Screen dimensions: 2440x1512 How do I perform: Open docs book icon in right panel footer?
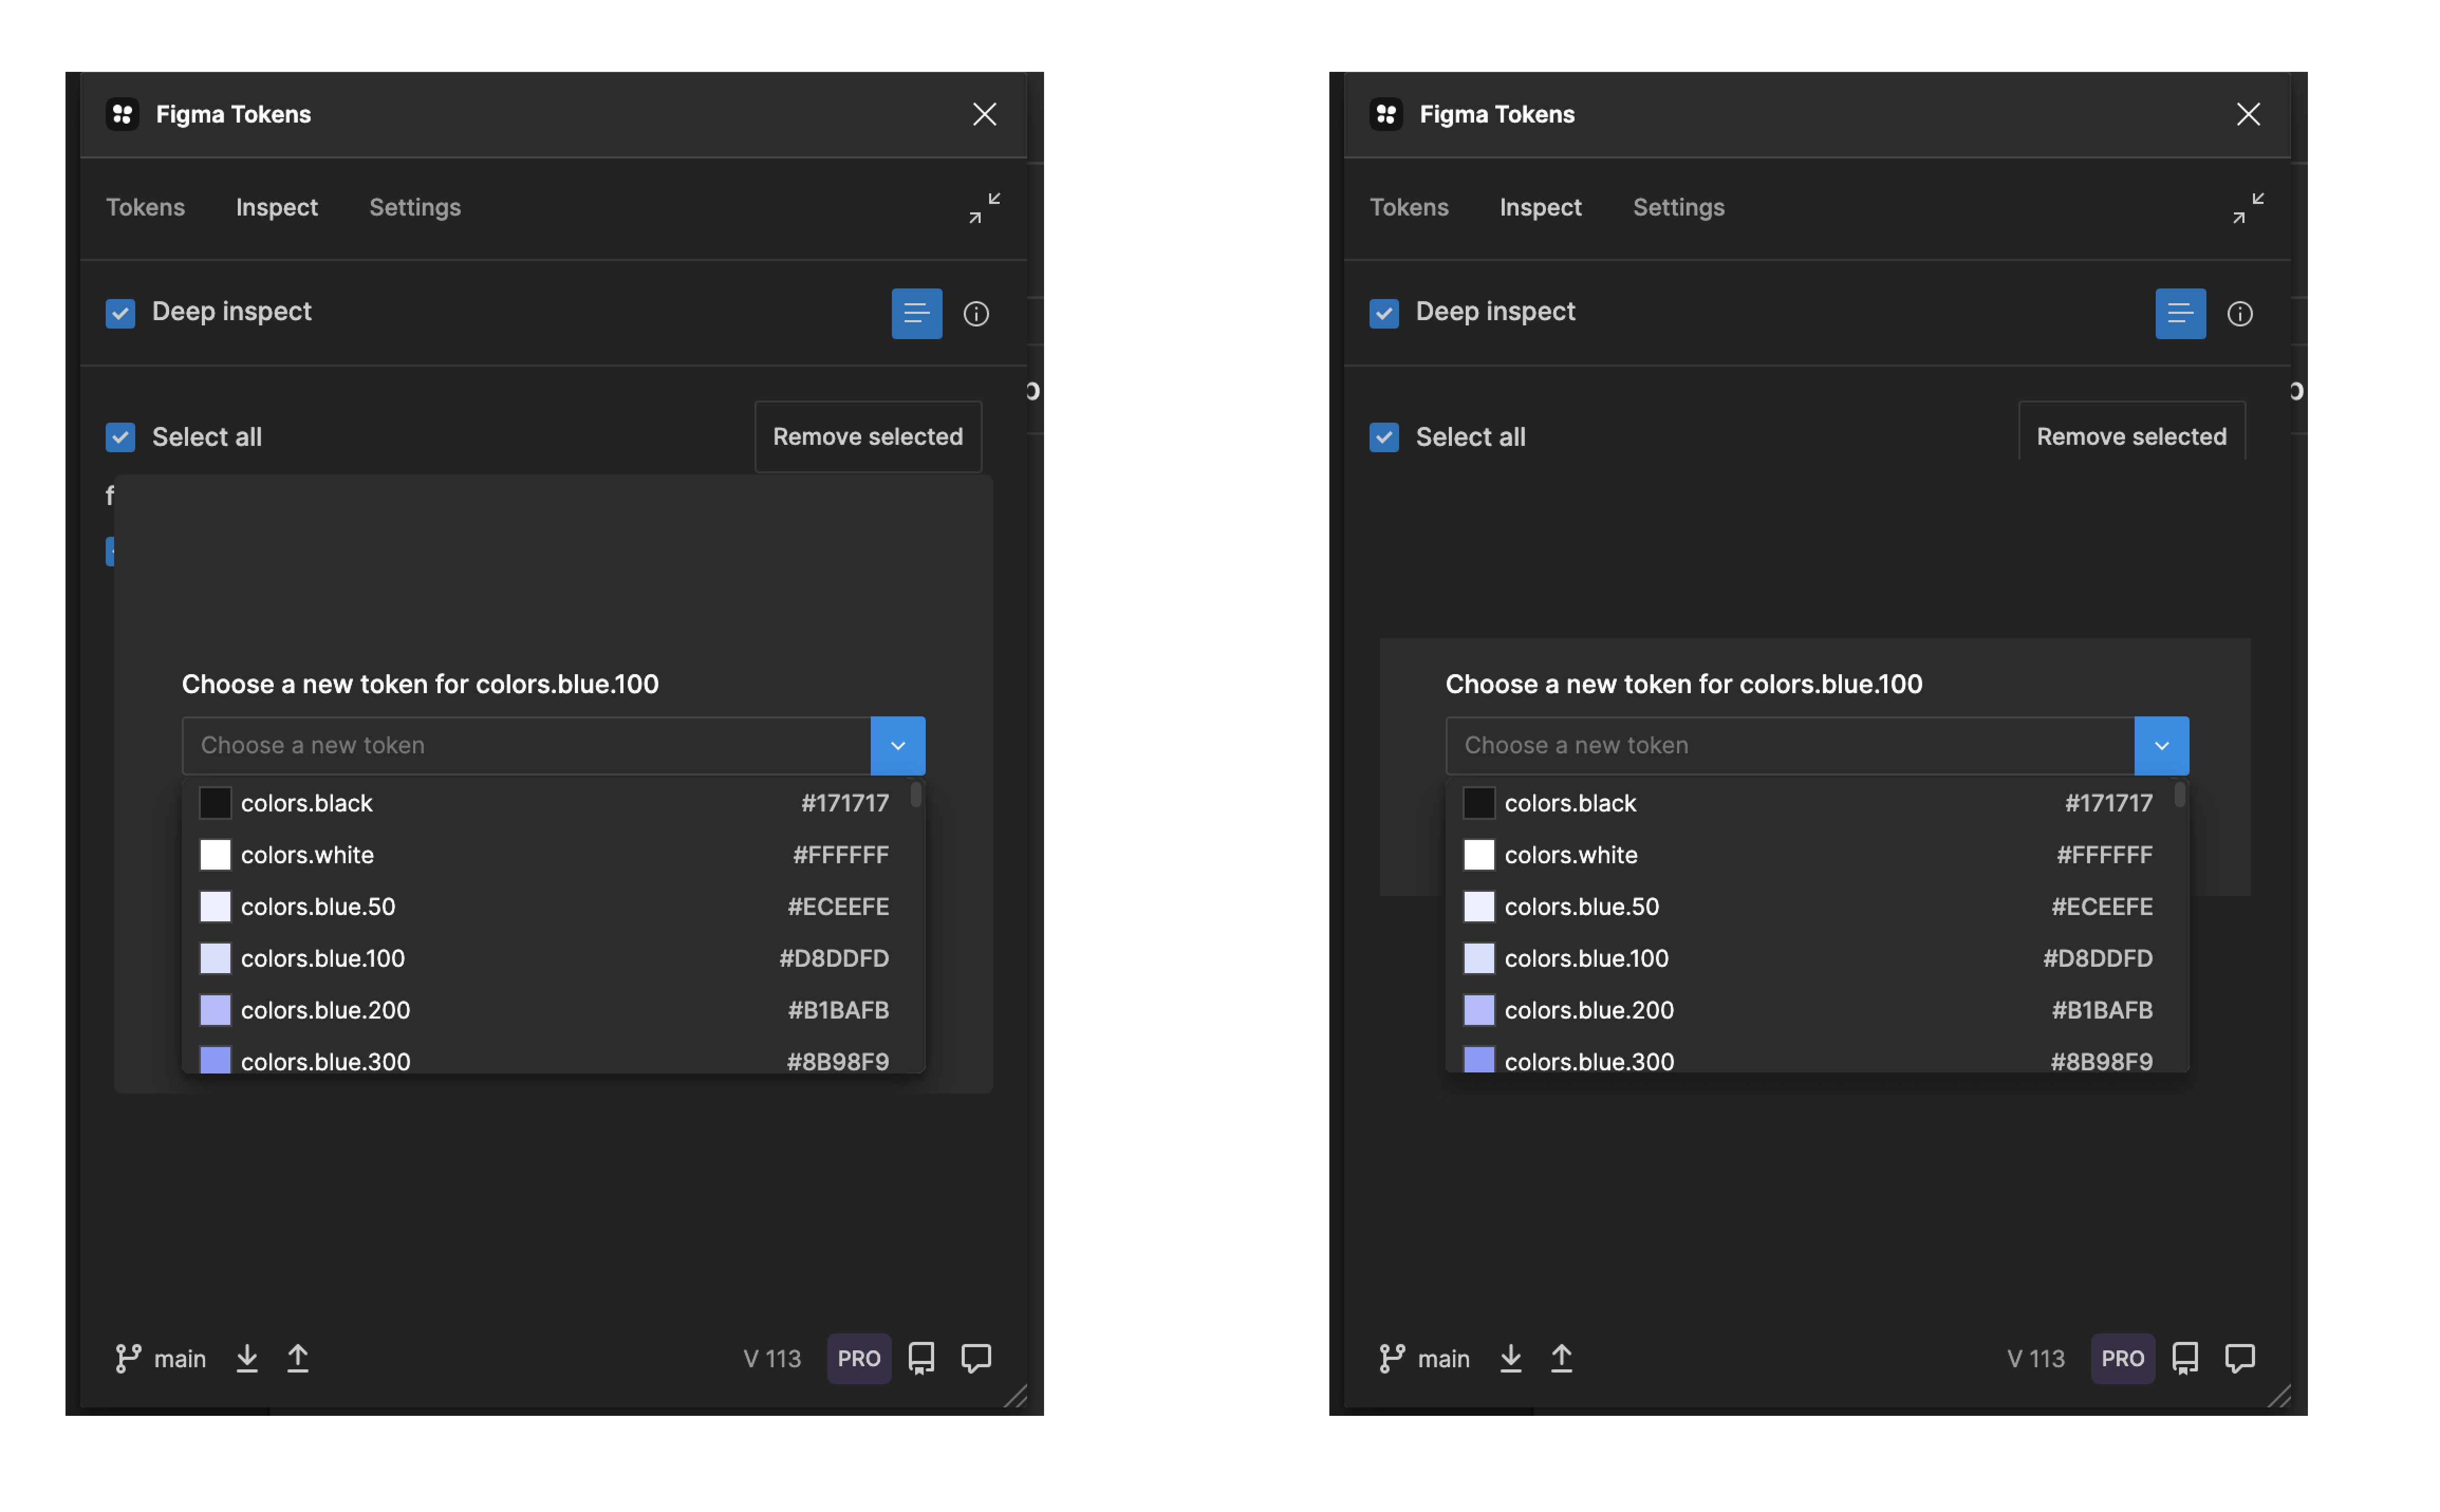coord(2185,1358)
